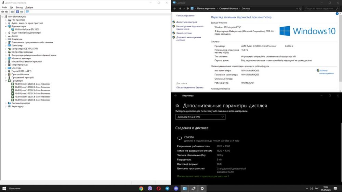Open the Opera browser from the taskbar

click(159, 189)
